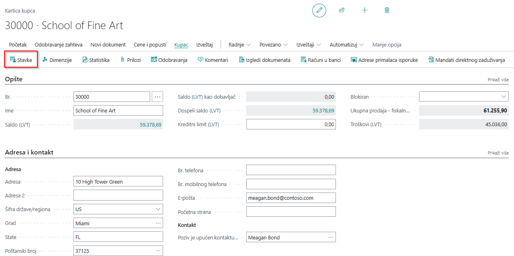Open the Izveštaji dropdown menu
This screenshot has height=256, width=514.
click(x=309, y=44)
